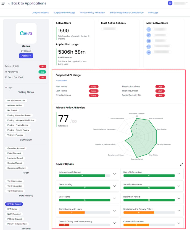Open the account name dropdown arrow
Viewport: 190px width, 230px height.
187,3
